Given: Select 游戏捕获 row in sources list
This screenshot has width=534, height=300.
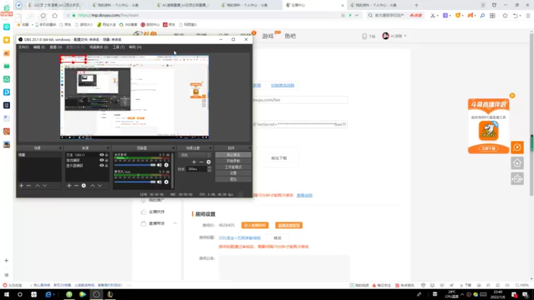Looking at the screenshot, I should coord(87,160).
